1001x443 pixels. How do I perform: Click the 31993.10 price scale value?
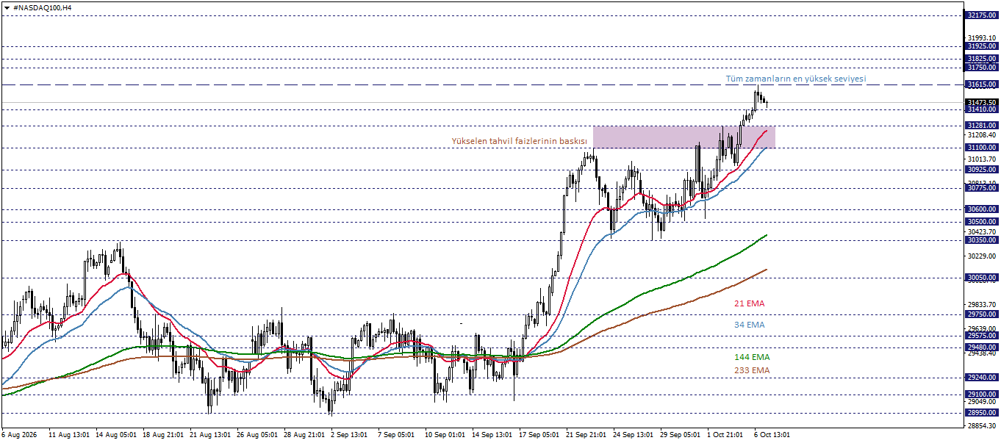pos(982,38)
